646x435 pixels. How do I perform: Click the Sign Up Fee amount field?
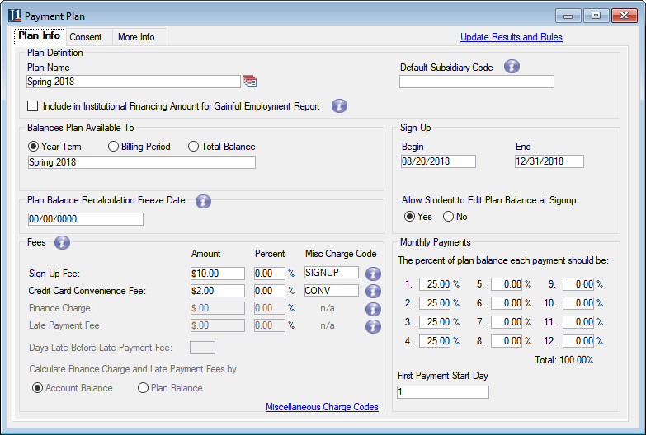pyautogui.click(x=218, y=274)
